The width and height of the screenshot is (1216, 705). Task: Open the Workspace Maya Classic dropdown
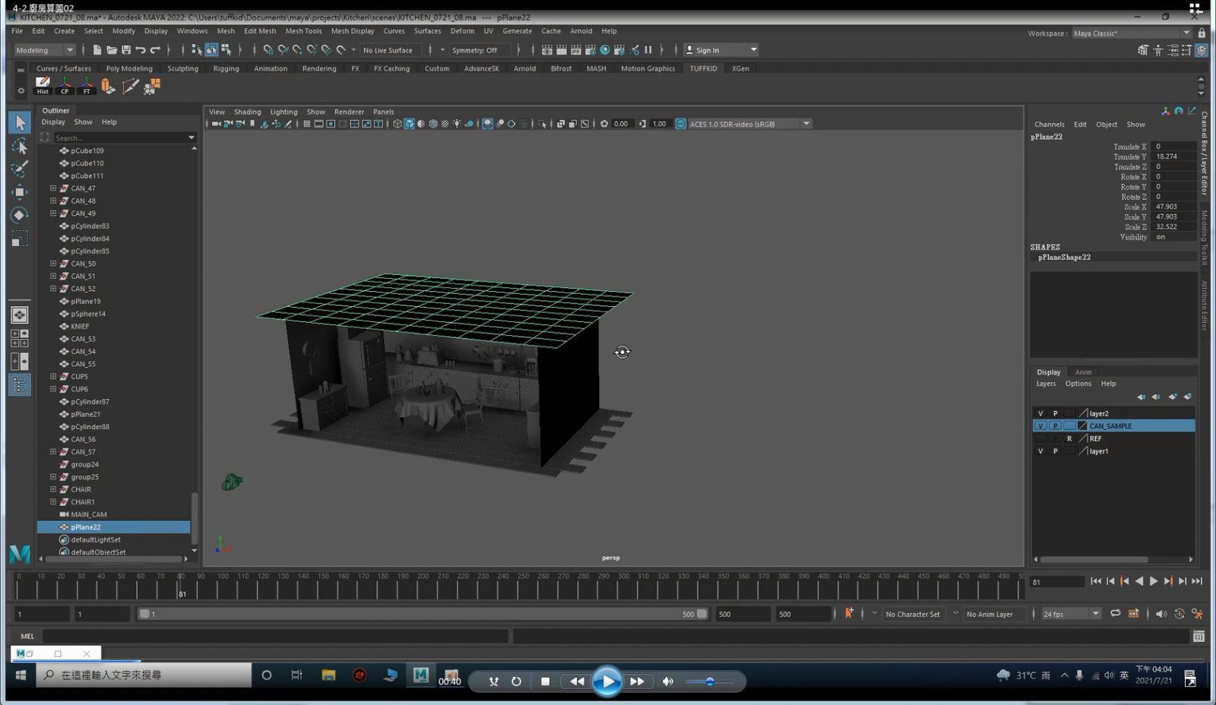pyautogui.click(x=1131, y=33)
